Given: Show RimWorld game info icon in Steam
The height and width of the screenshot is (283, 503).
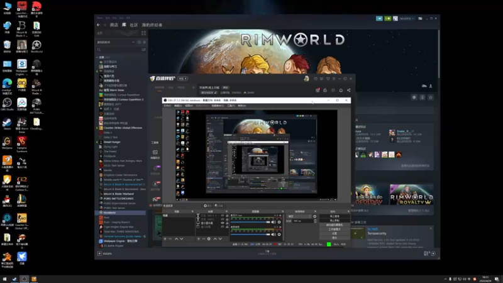Looking at the screenshot, I should 423,97.
